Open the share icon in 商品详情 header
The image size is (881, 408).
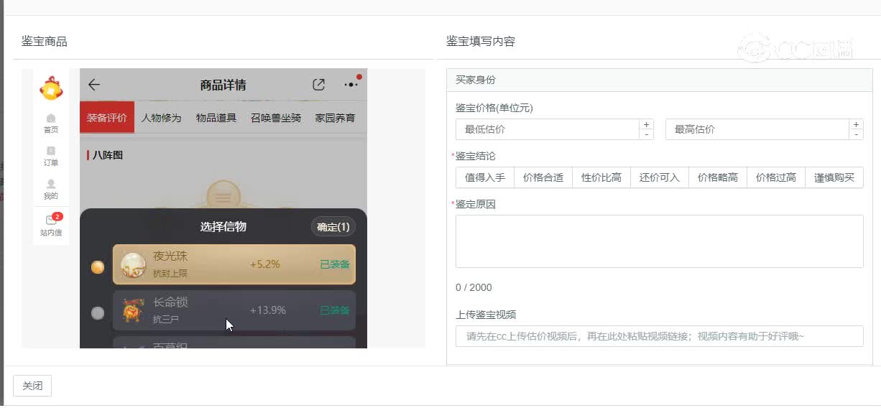coord(319,85)
